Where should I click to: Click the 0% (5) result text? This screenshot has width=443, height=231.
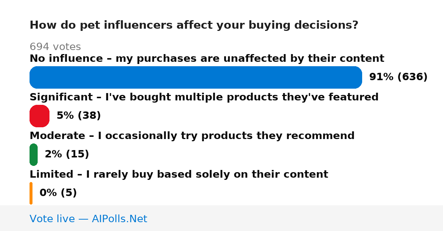[x=58, y=193]
